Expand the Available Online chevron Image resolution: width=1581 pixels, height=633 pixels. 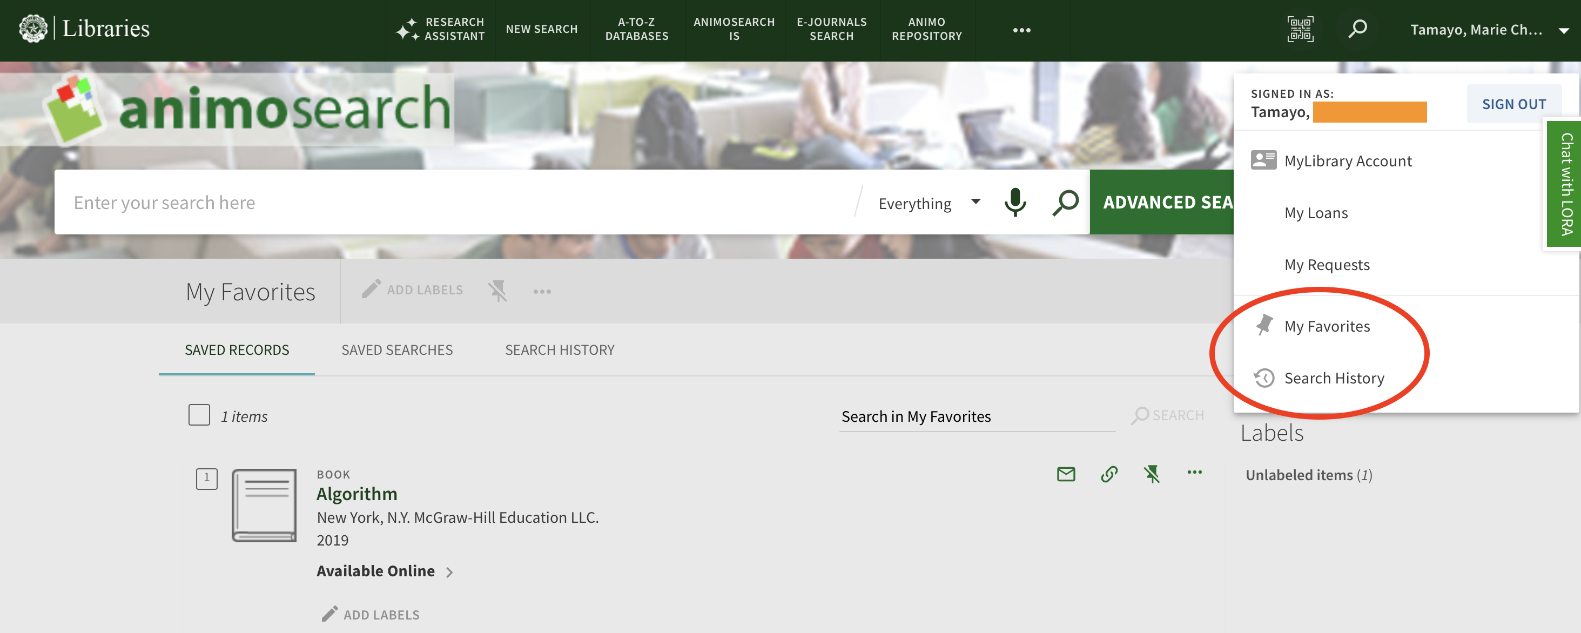click(x=450, y=571)
